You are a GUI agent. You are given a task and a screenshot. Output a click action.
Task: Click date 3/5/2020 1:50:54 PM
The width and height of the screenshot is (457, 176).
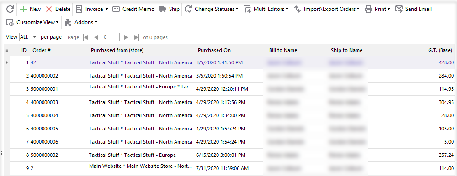click(x=219, y=76)
